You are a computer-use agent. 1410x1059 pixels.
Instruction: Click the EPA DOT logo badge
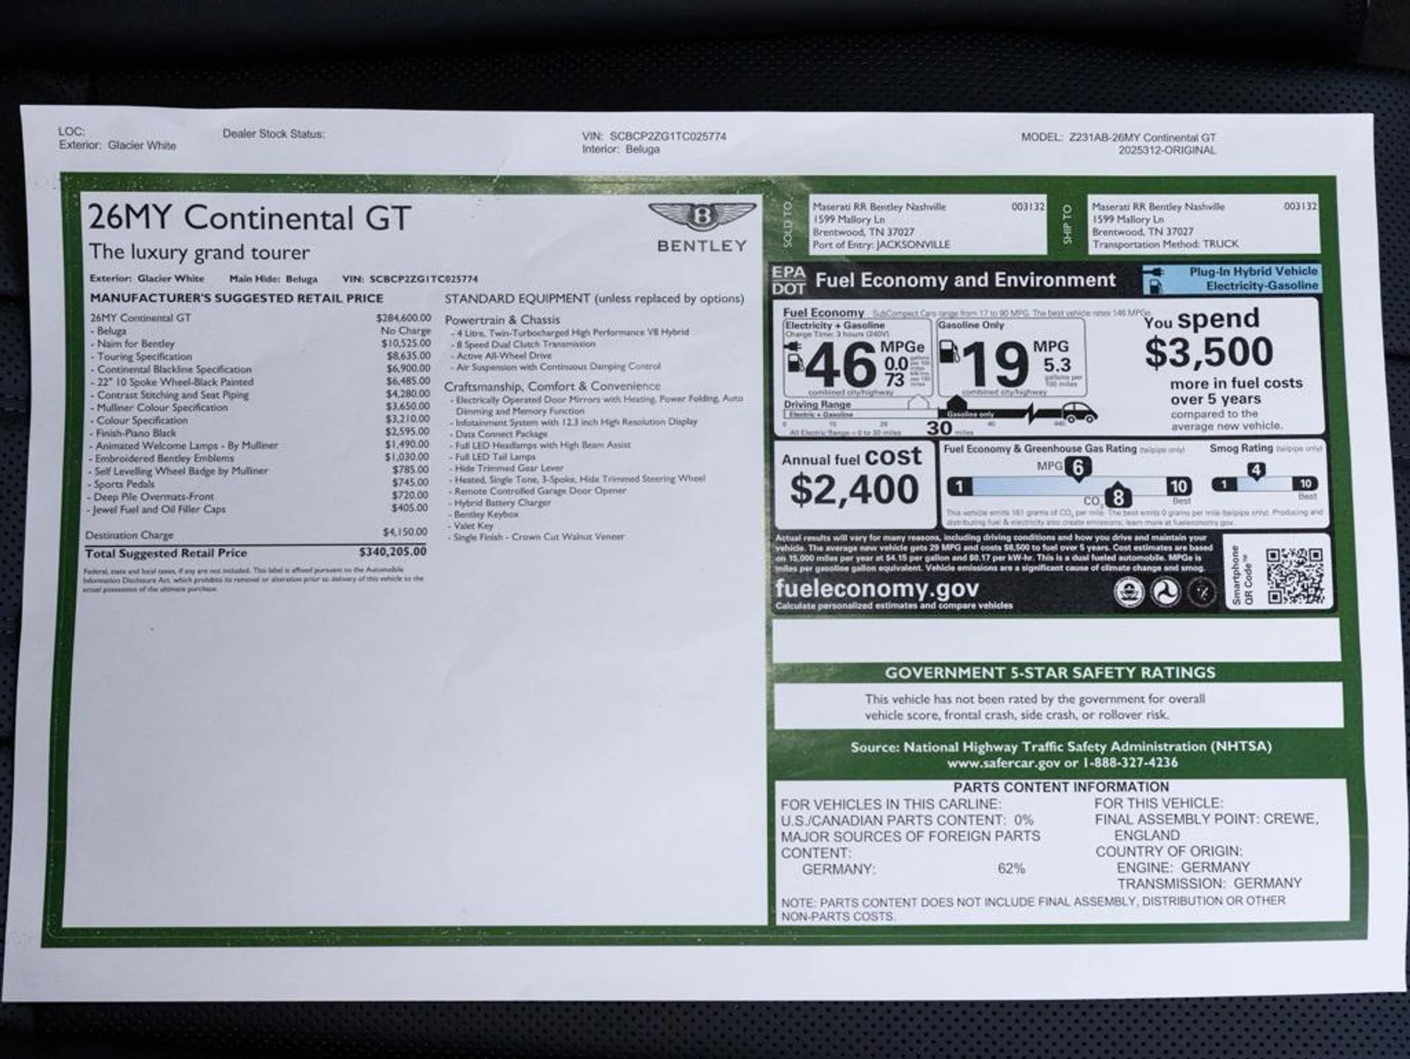pyautogui.click(x=788, y=280)
